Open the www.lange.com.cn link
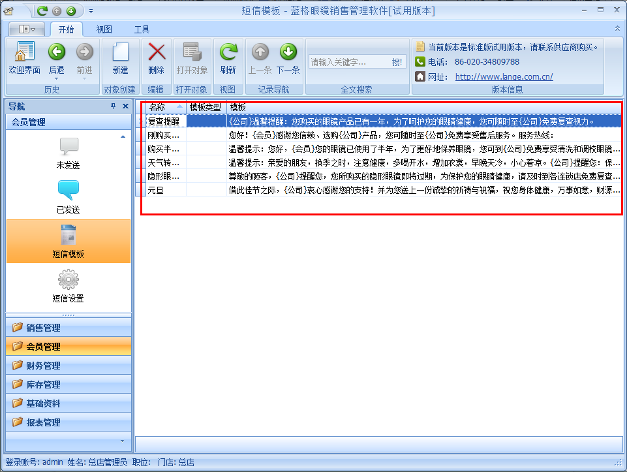The image size is (627, 472). [504, 76]
